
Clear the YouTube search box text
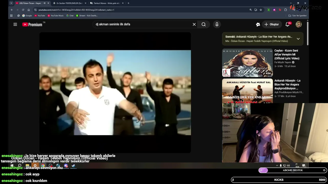click(x=194, y=24)
